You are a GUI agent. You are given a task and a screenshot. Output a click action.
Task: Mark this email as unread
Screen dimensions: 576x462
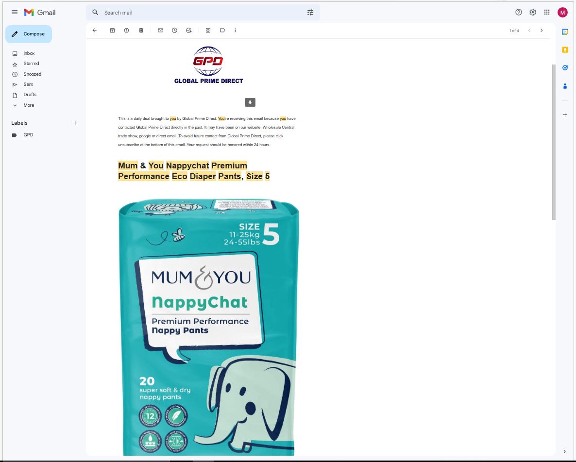click(161, 31)
